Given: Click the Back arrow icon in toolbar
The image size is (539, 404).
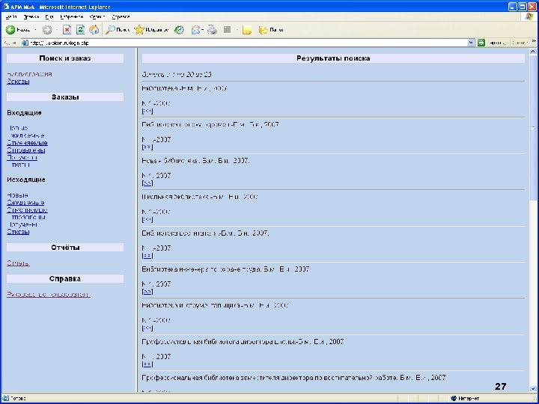Looking at the screenshot, I should pyautogui.click(x=10, y=30).
